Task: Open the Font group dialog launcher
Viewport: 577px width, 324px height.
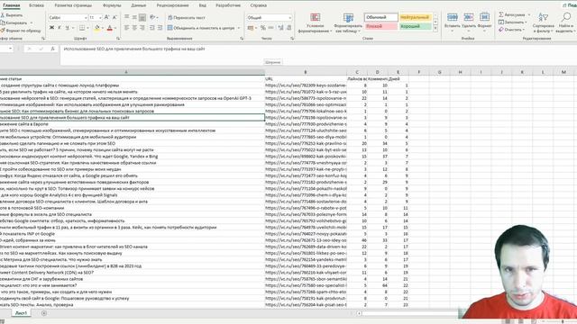Action: pyautogui.click(x=118, y=38)
